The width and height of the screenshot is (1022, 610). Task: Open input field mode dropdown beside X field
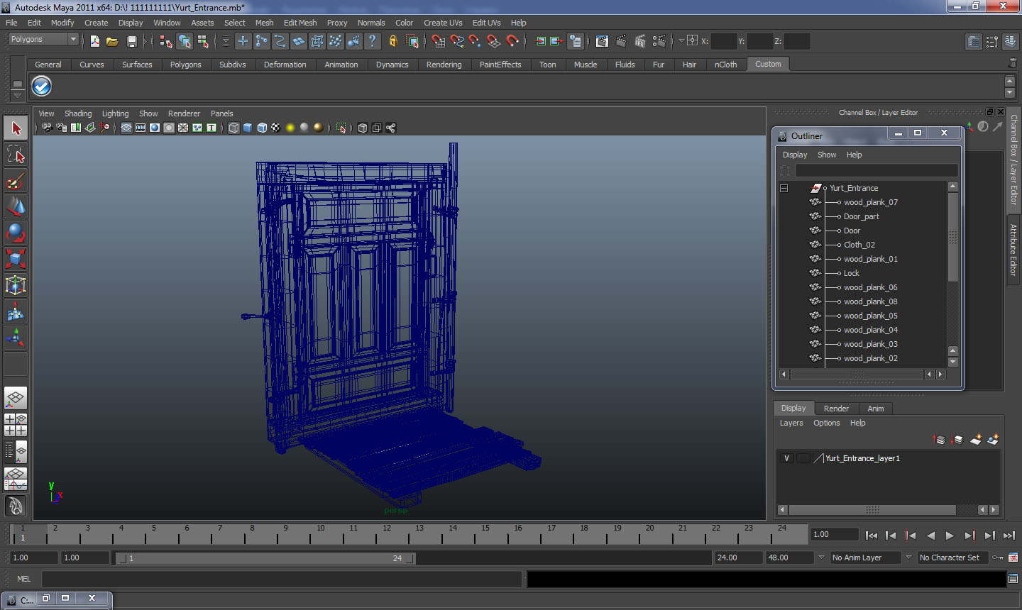click(x=681, y=41)
